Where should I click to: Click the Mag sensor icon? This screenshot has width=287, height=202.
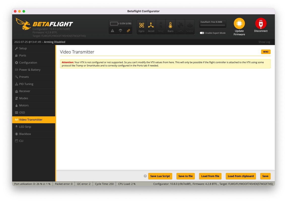coord(161,25)
